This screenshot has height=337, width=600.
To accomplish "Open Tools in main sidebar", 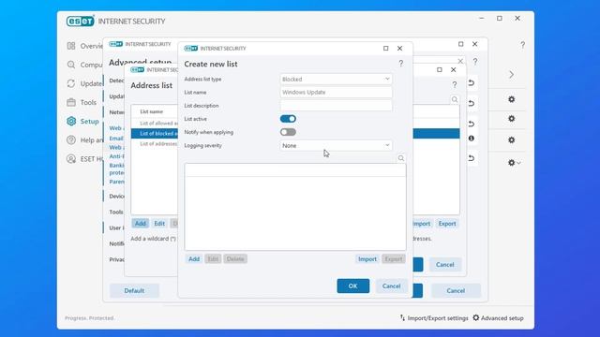I will [x=82, y=102].
